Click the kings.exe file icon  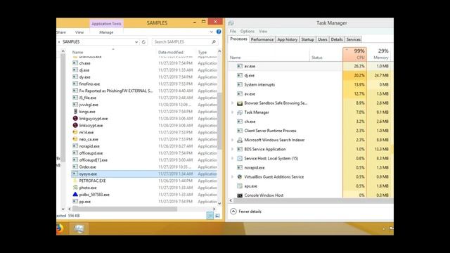[x=75, y=112]
